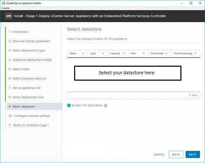Click the BACK button
This screenshot has width=205, height=163.
tap(176, 154)
